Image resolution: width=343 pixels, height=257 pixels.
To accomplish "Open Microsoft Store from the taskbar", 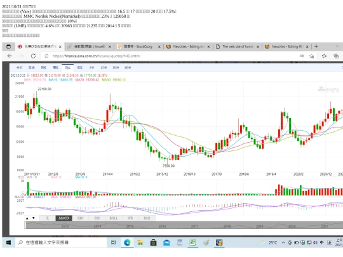I will pyautogui.click(x=153, y=242).
